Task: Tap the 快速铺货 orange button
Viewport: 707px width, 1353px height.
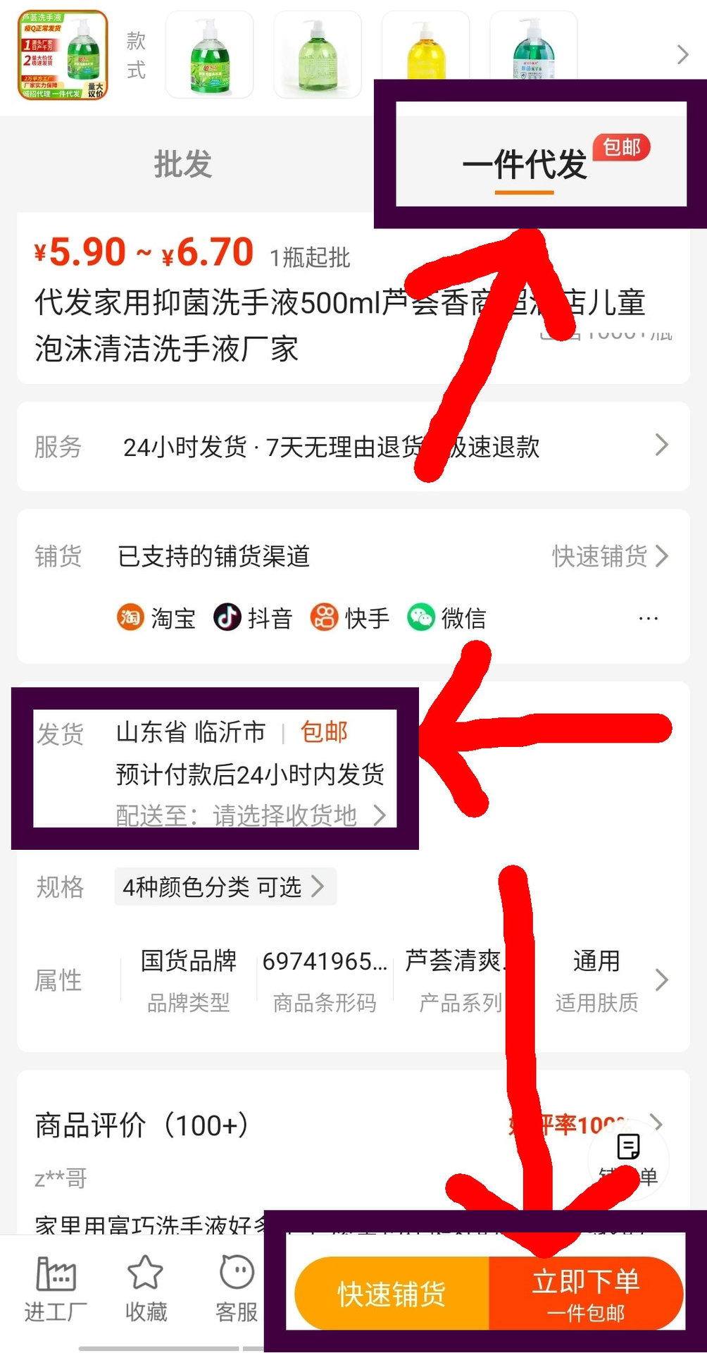Action: pyautogui.click(x=392, y=1294)
